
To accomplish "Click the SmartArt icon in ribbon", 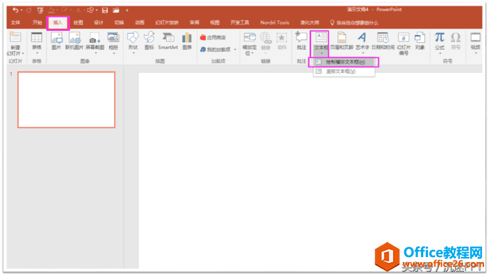I will pyautogui.click(x=167, y=41).
